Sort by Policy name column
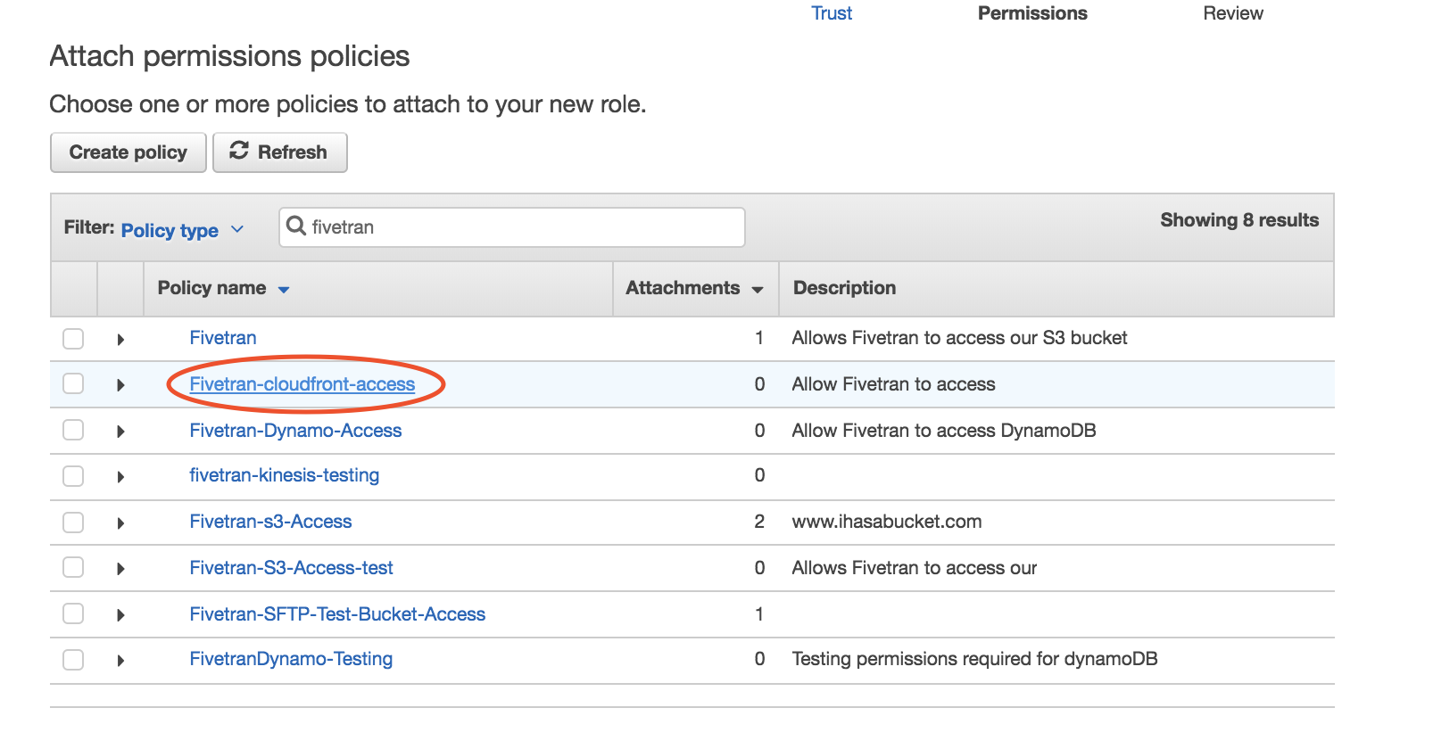The height and width of the screenshot is (749, 1433). point(223,288)
